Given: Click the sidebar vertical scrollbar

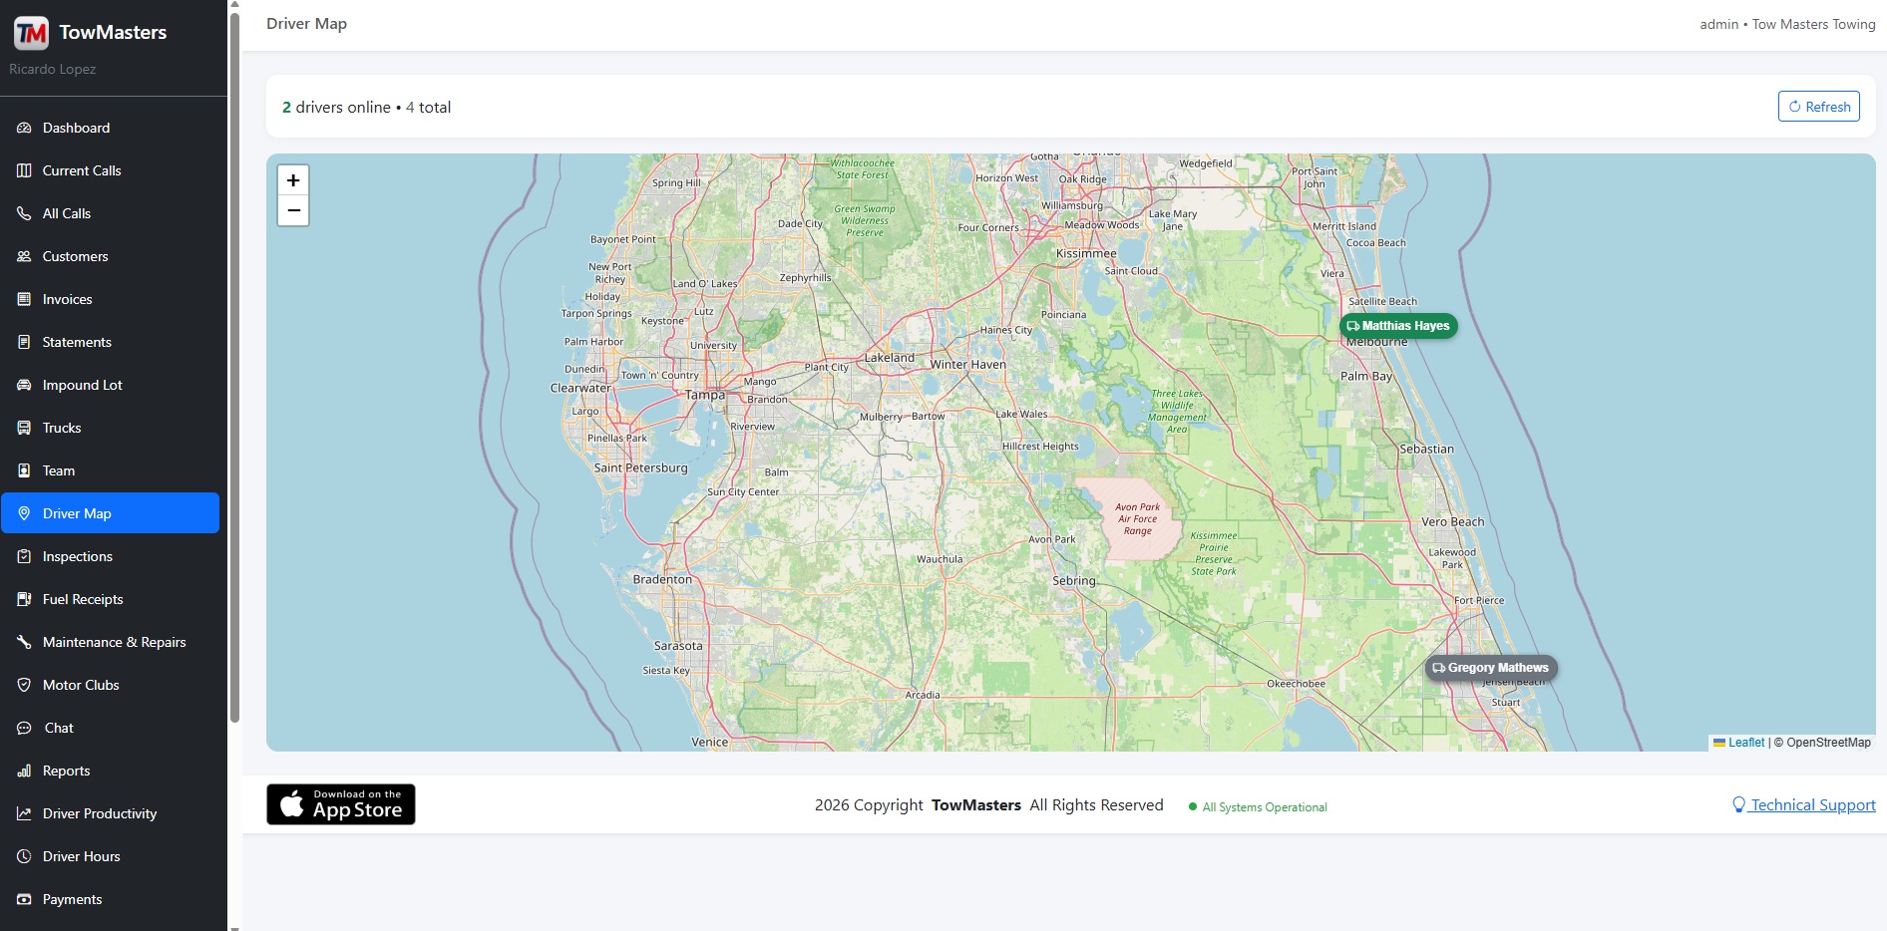Looking at the screenshot, I should [234, 367].
